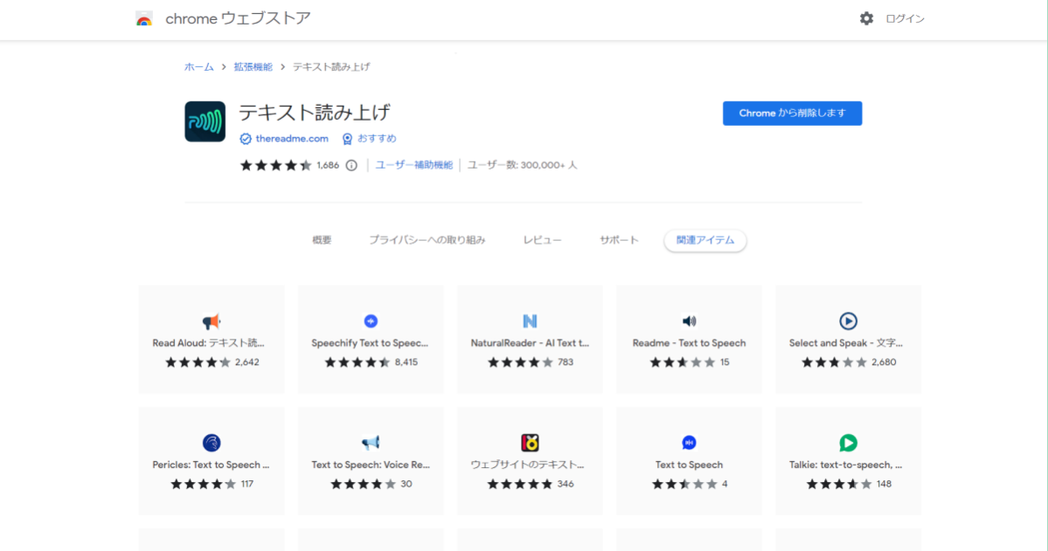The width and height of the screenshot is (1048, 551).
Task: Click the Pericles helmet icon
Action: (x=212, y=443)
